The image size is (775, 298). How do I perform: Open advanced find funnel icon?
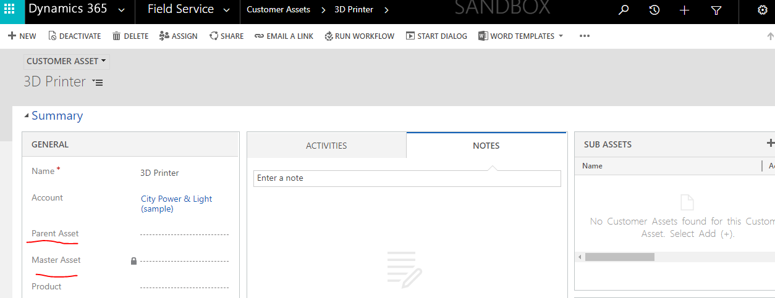[x=716, y=10]
